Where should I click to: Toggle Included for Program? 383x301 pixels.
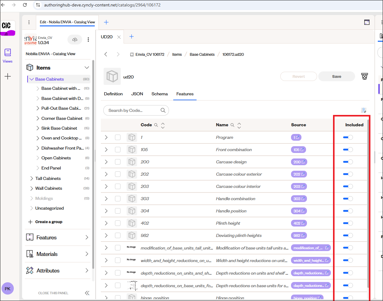point(348,137)
